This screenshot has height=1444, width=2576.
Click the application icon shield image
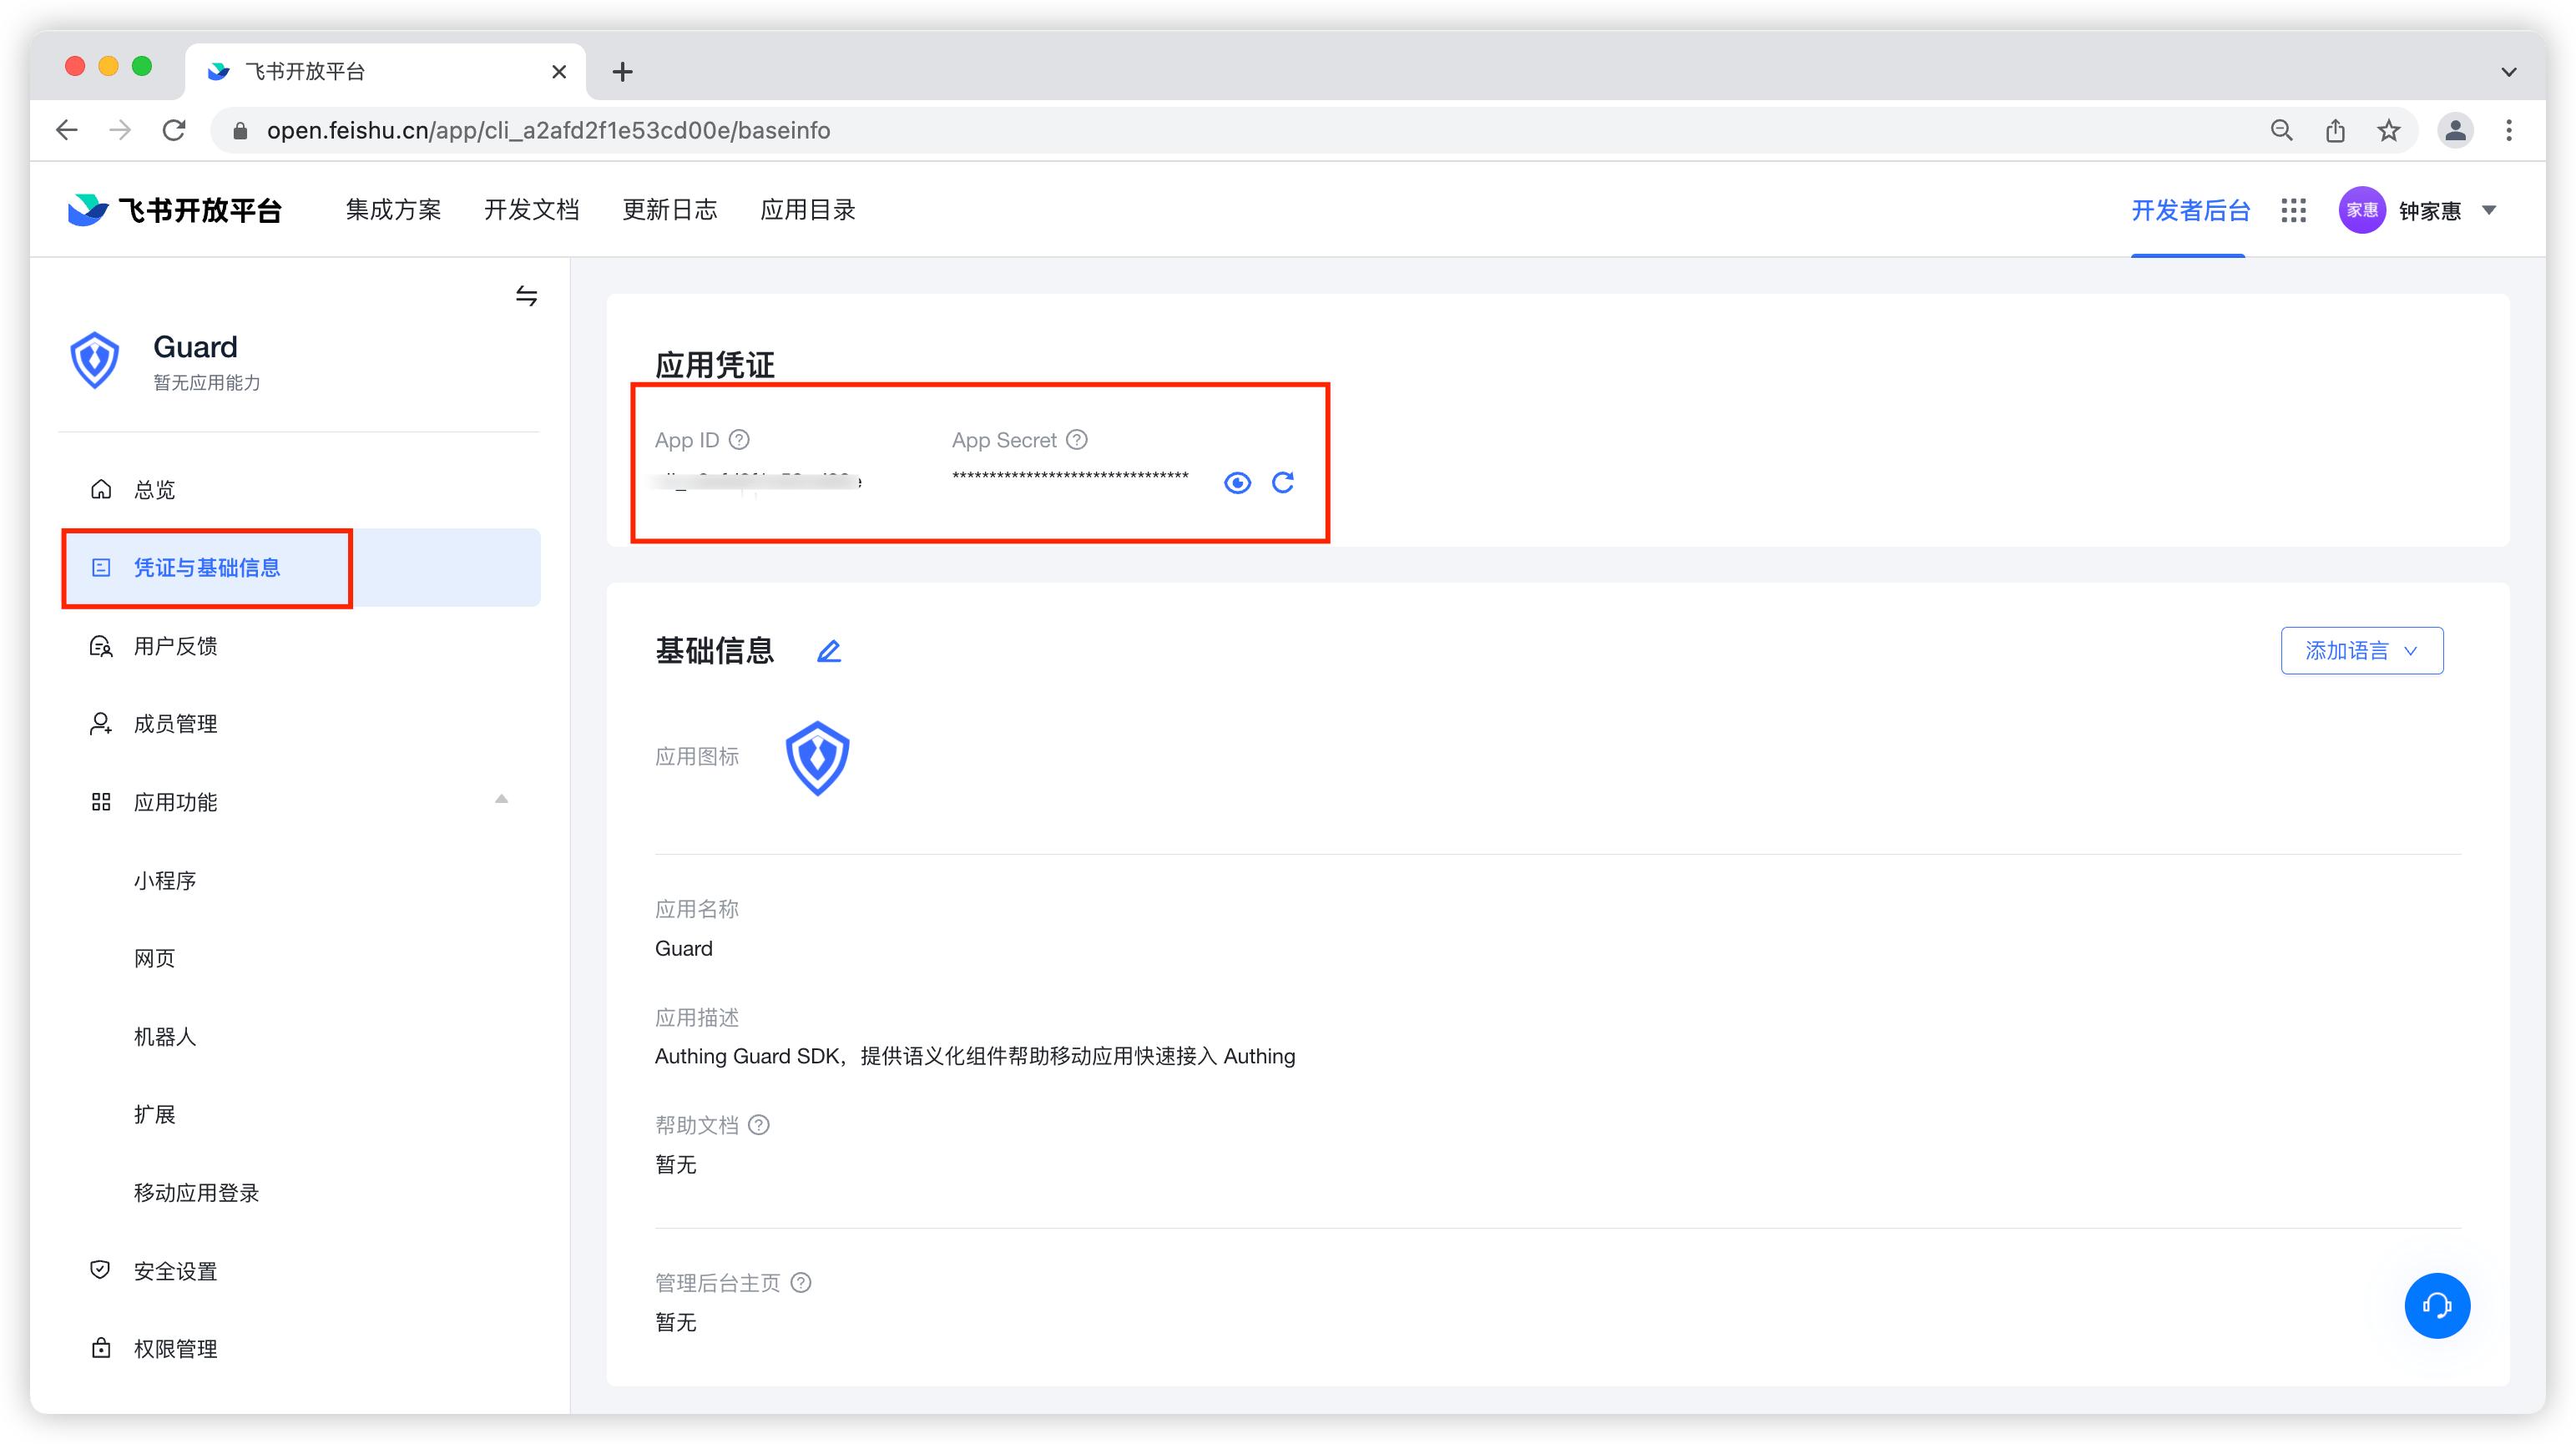click(818, 758)
